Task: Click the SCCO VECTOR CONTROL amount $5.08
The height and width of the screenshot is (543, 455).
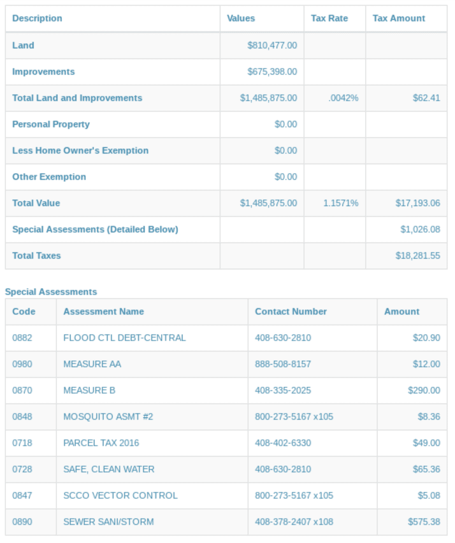Action: [x=429, y=496]
